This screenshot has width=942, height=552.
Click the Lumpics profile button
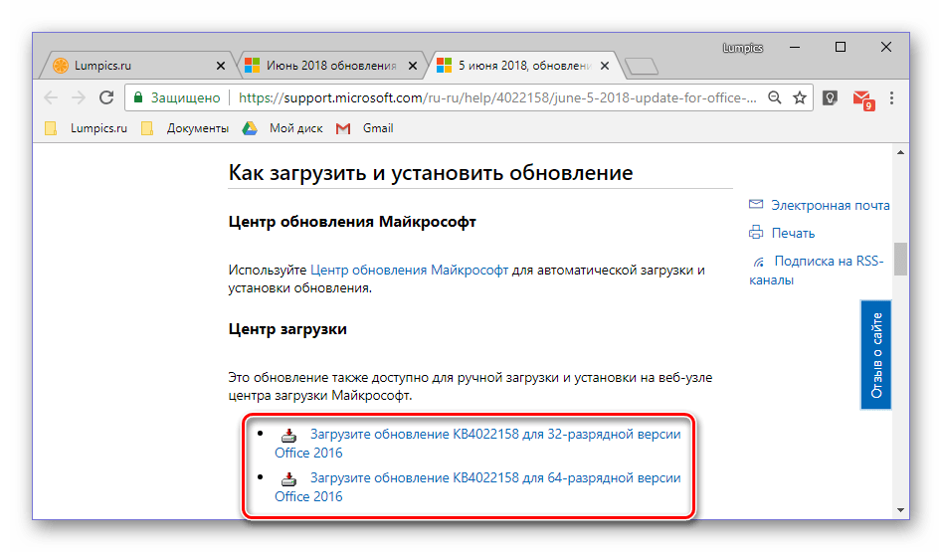[x=742, y=48]
